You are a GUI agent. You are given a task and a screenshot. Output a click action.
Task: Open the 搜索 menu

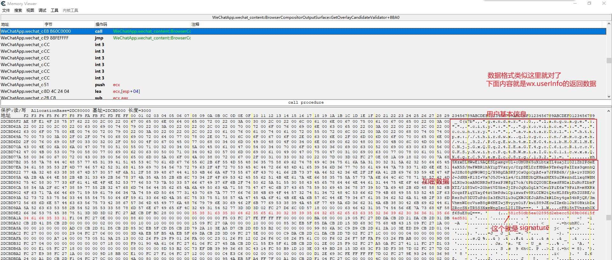click(18, 10)
